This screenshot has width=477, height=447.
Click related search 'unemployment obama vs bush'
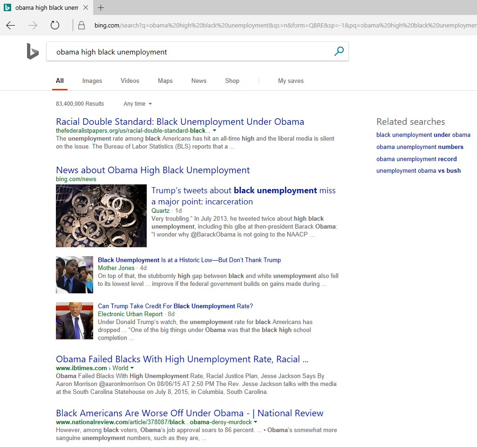(x=418, y=170)
